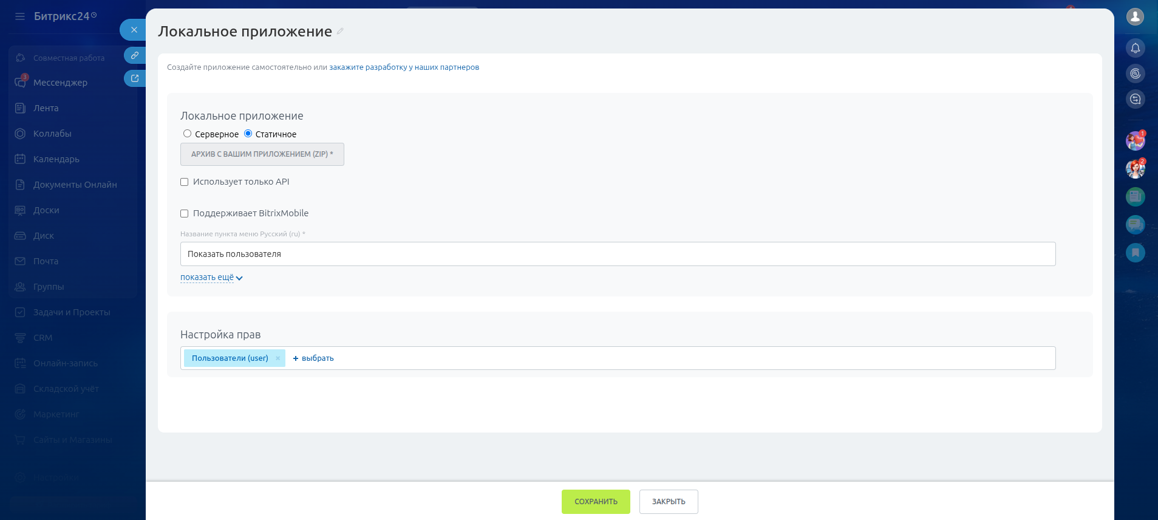The image size is (1158, 520).
Task: Follow the закажите разработку у наших партнеров link
Action: point(404,67)
